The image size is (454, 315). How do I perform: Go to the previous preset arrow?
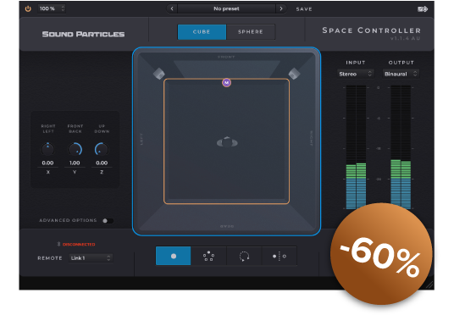tap(172, 8)
